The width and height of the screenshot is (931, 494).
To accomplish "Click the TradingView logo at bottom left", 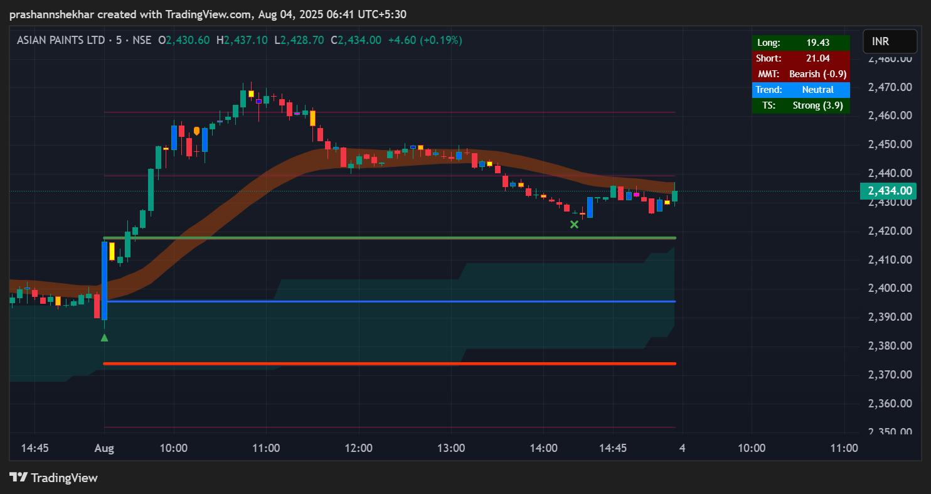I will point(53,478).
